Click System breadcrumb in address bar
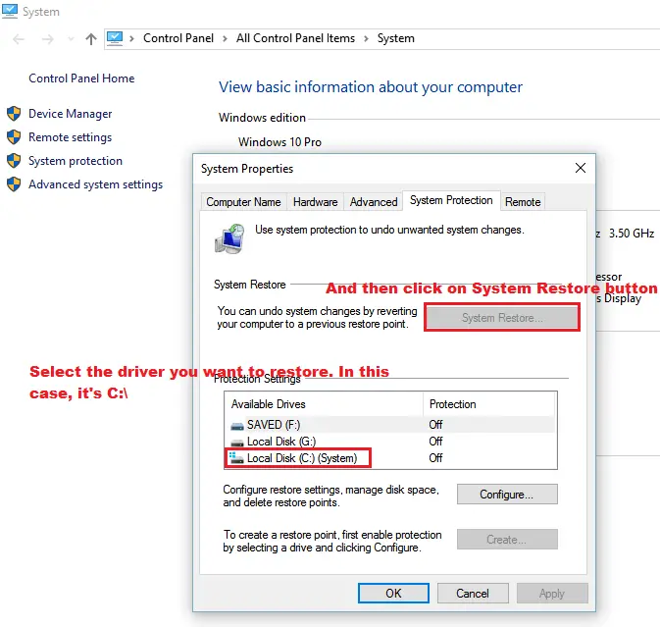 [395, 38]
